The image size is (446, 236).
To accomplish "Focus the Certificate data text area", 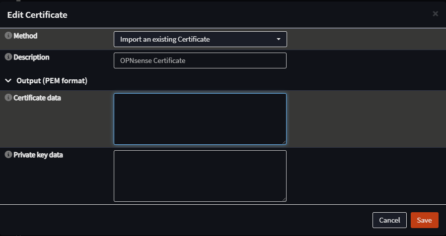I will tap(200, 119).
